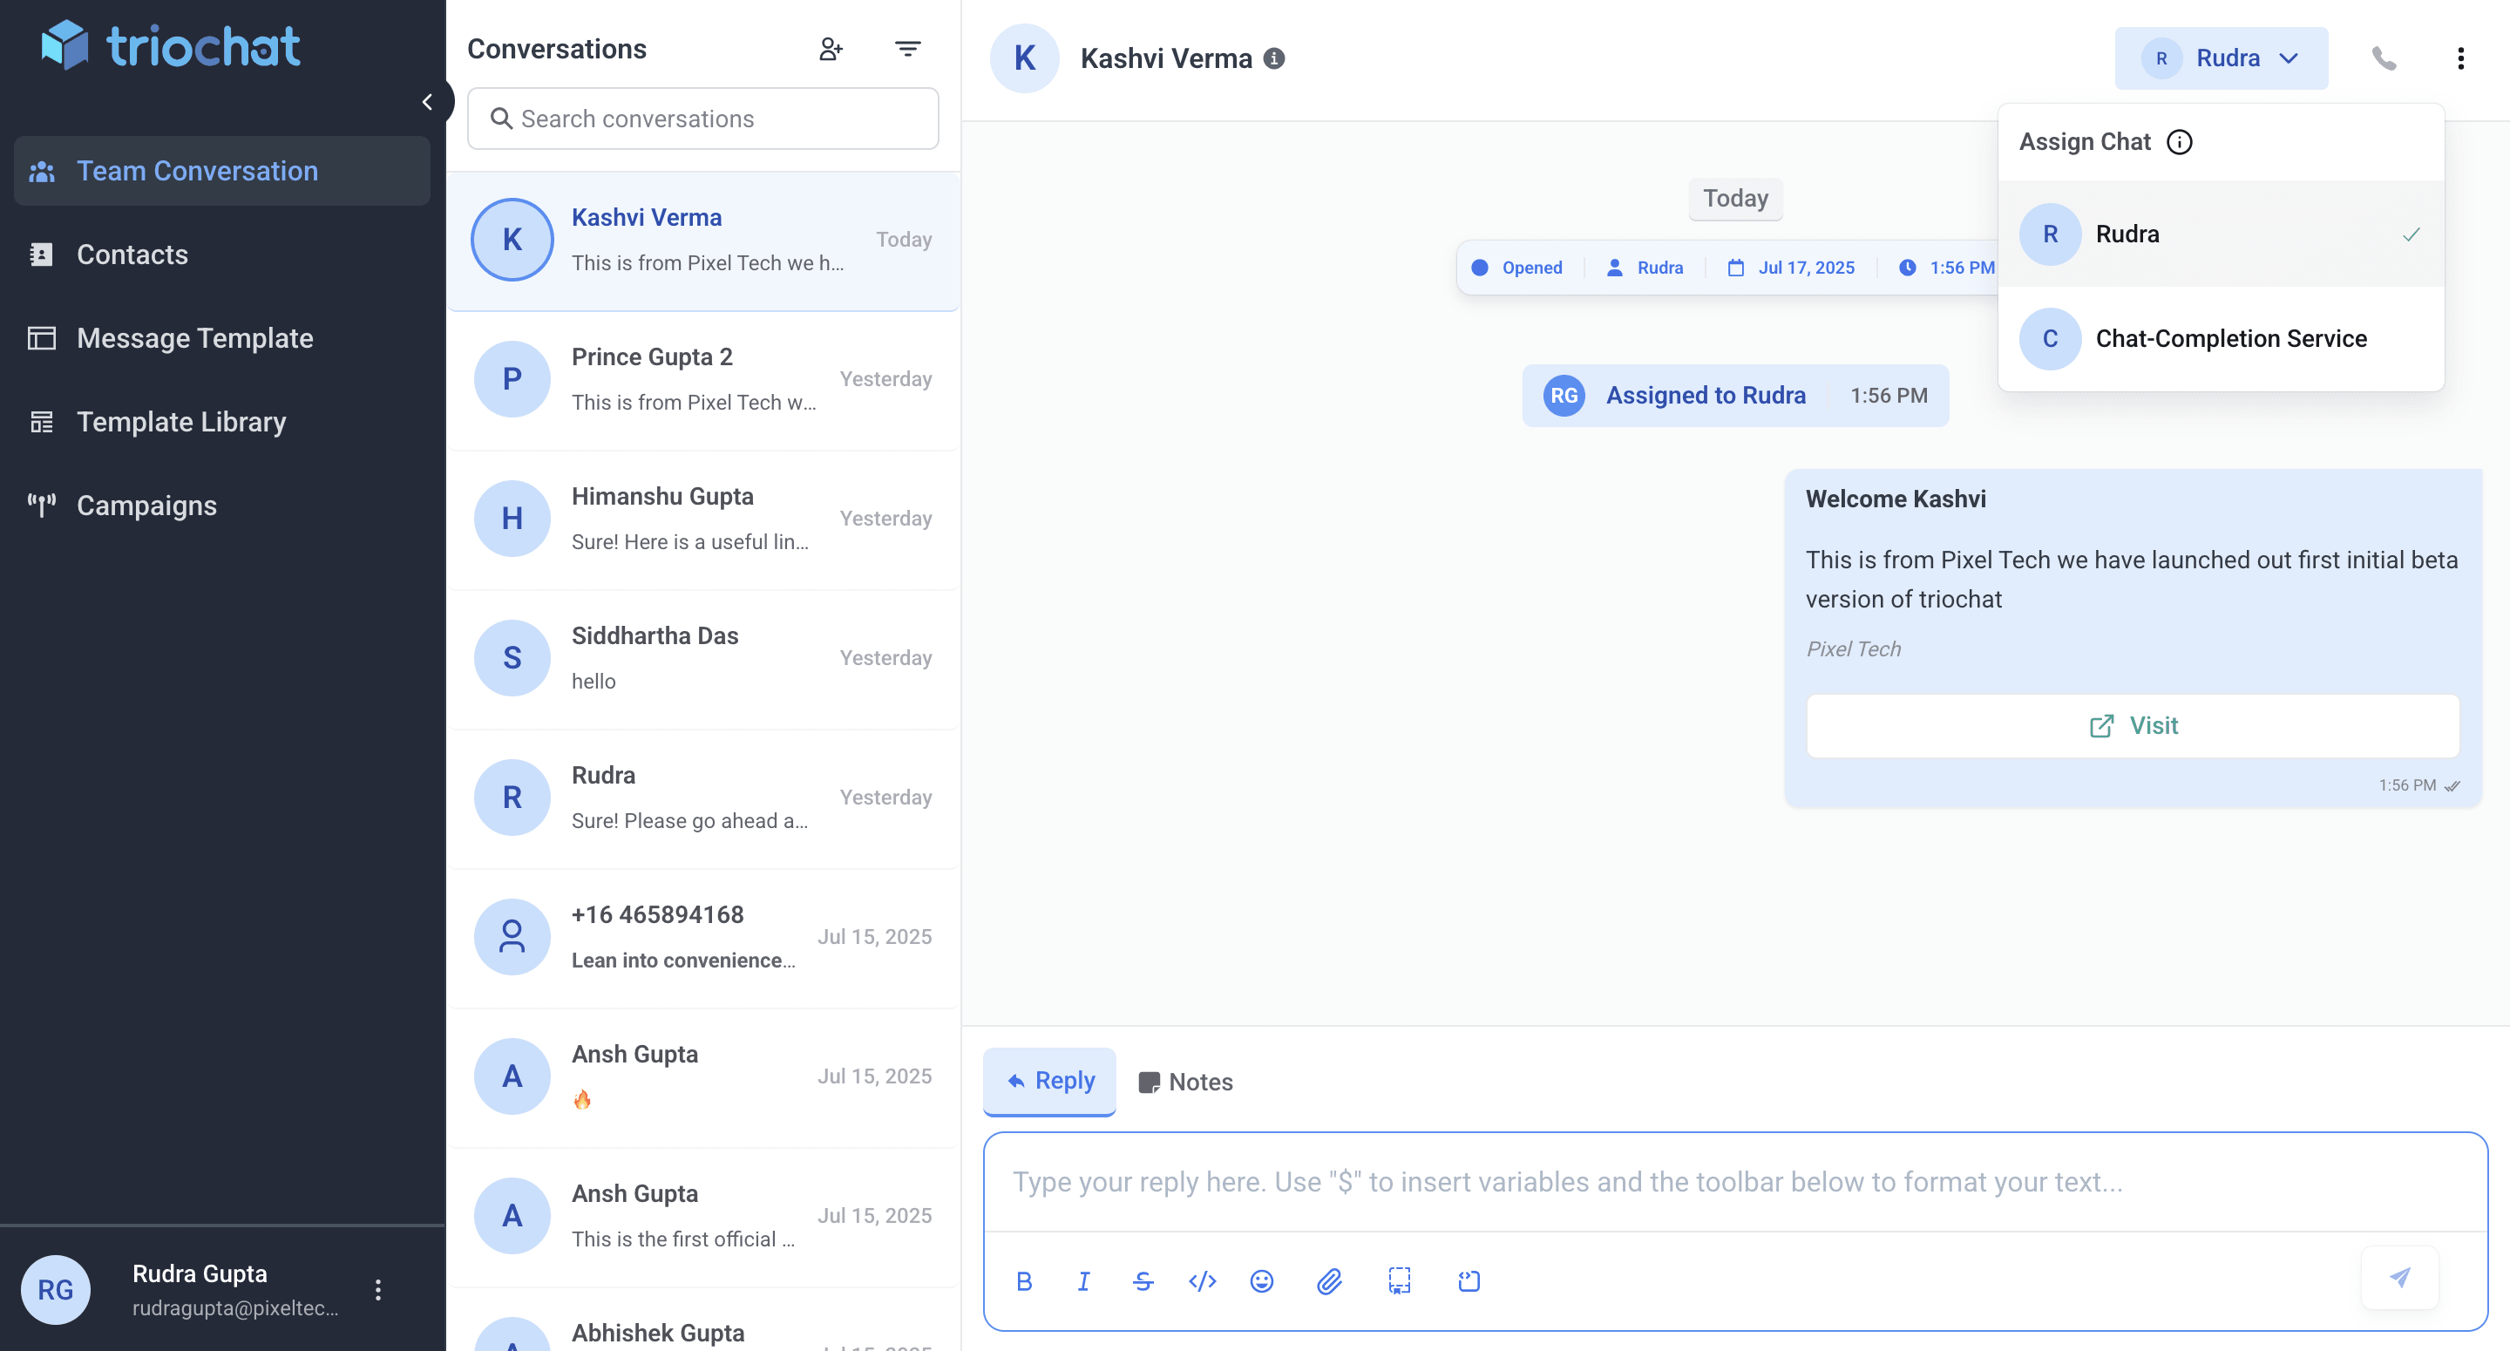Image resolution: width=2510 pixels, height=1351 pixels.
Task: Open the emoji picker
Action: (x=1261, y=1280)
